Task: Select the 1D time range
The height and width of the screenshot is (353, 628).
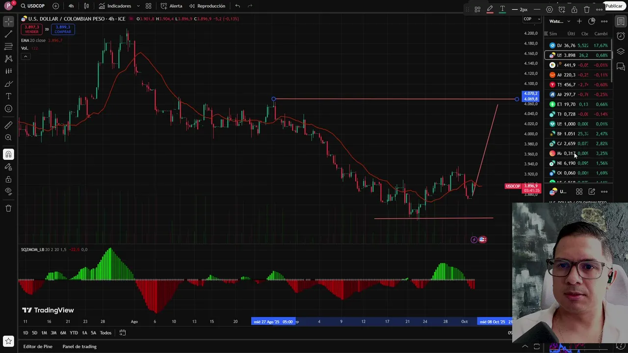Action: point(26,333)
